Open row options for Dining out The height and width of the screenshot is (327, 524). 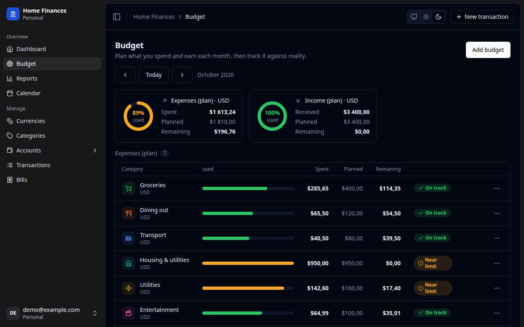pyautogui.click(x=497, y=213)
